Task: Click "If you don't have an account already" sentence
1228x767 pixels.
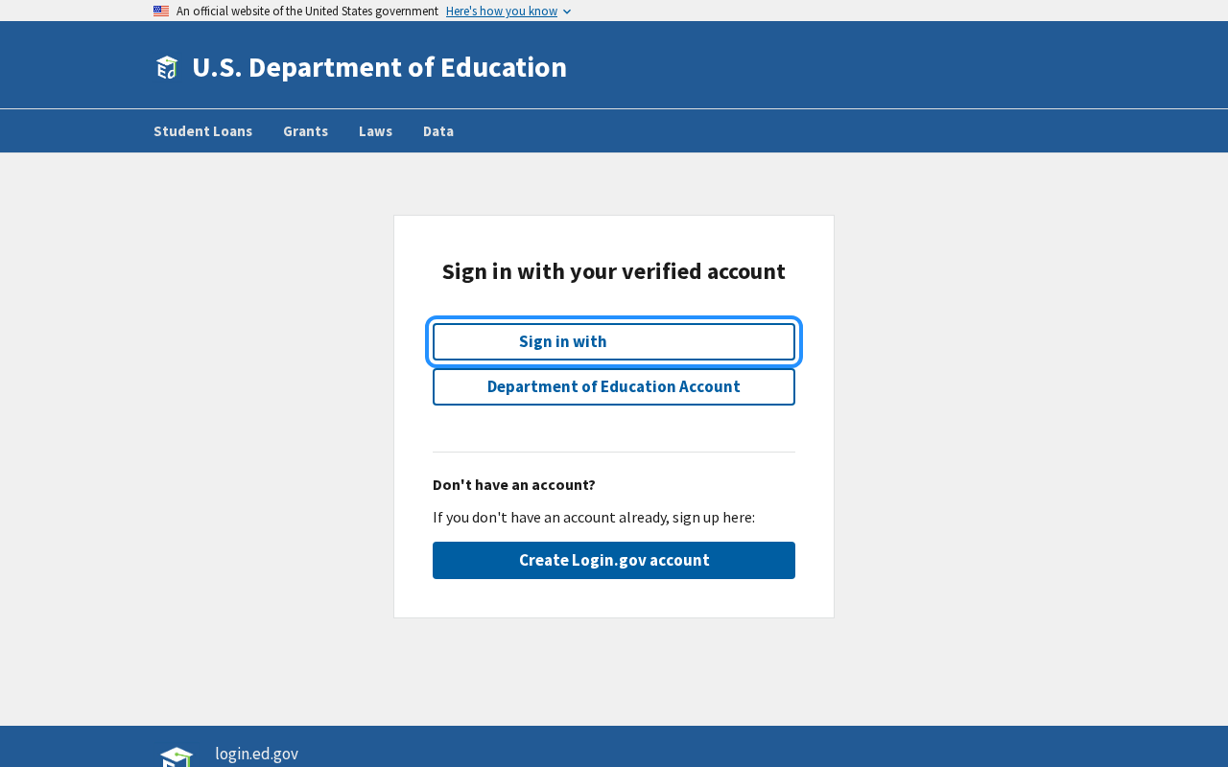Action: point(594,518)
